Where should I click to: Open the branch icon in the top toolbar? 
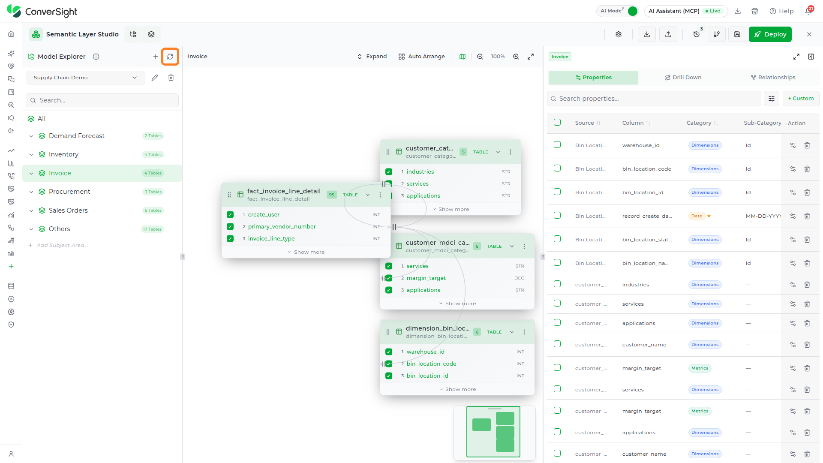717,34
